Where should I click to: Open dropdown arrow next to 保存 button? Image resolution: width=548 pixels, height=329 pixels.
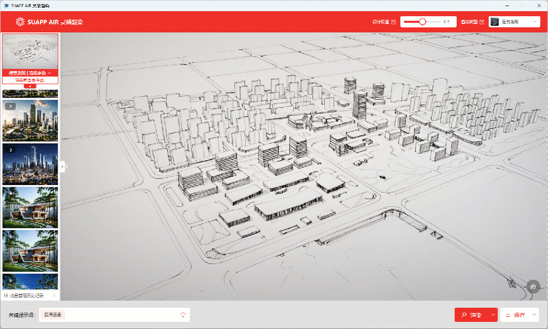tap(534, 315)
